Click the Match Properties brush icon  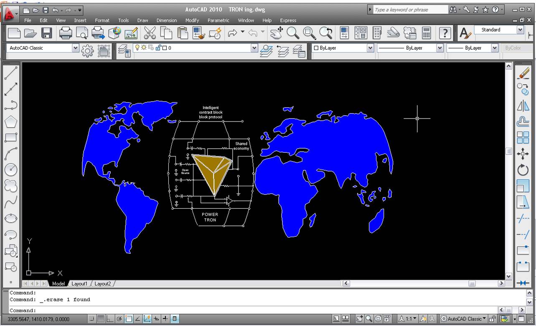[199, 33]
